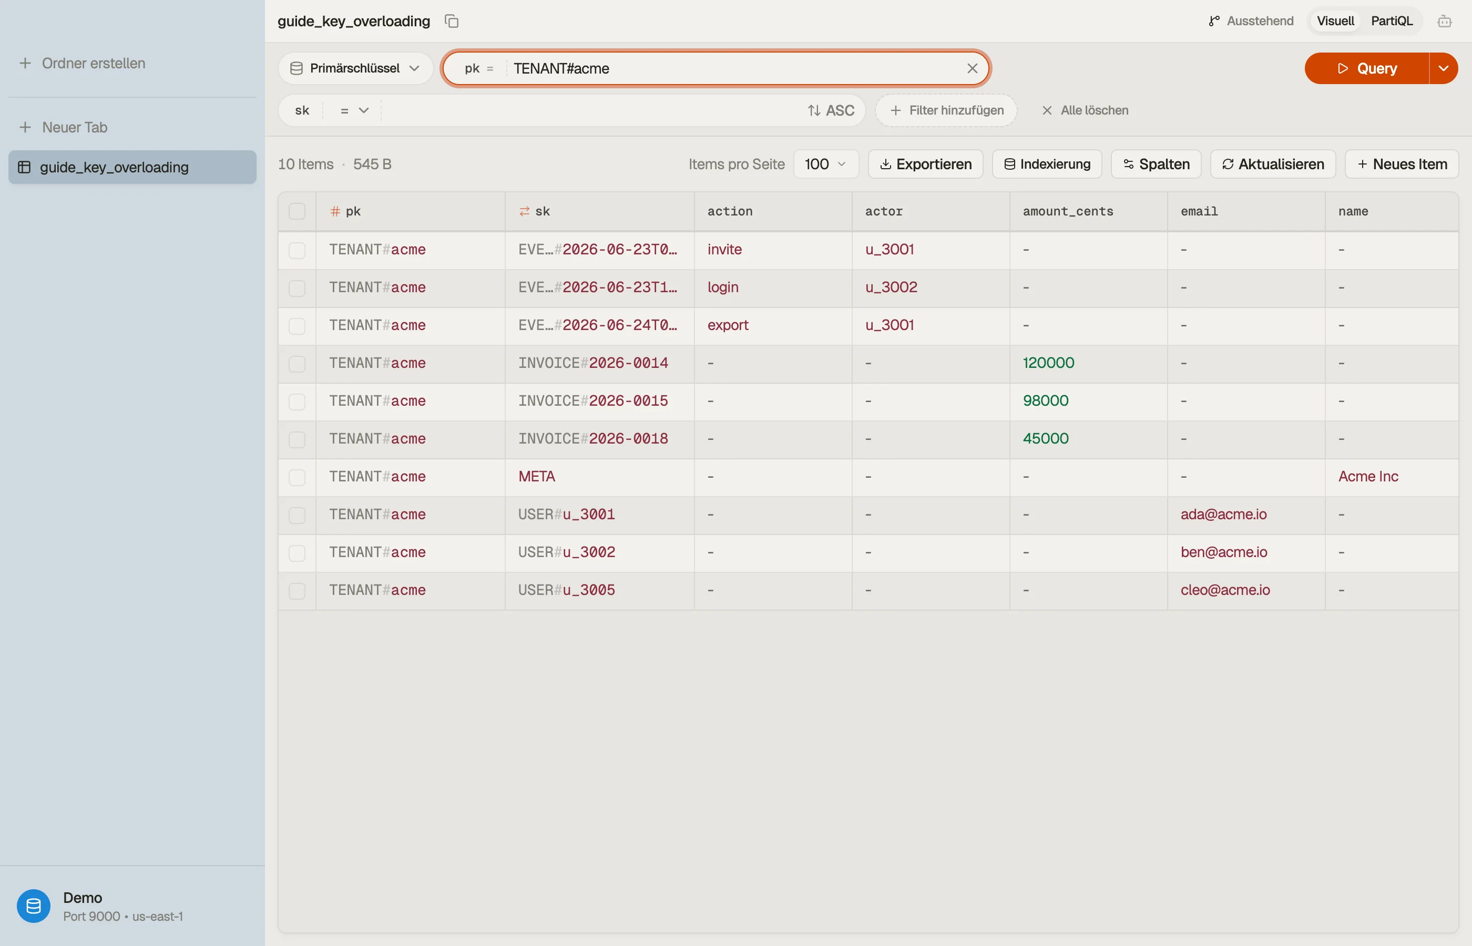
Task: Select the guide_key_overloading sidebar tab
Action: pos(132,167)
